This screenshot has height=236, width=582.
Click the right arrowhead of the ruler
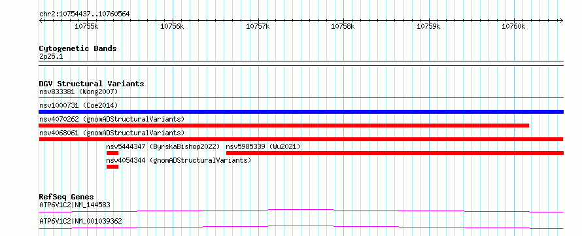coord(561,20)
